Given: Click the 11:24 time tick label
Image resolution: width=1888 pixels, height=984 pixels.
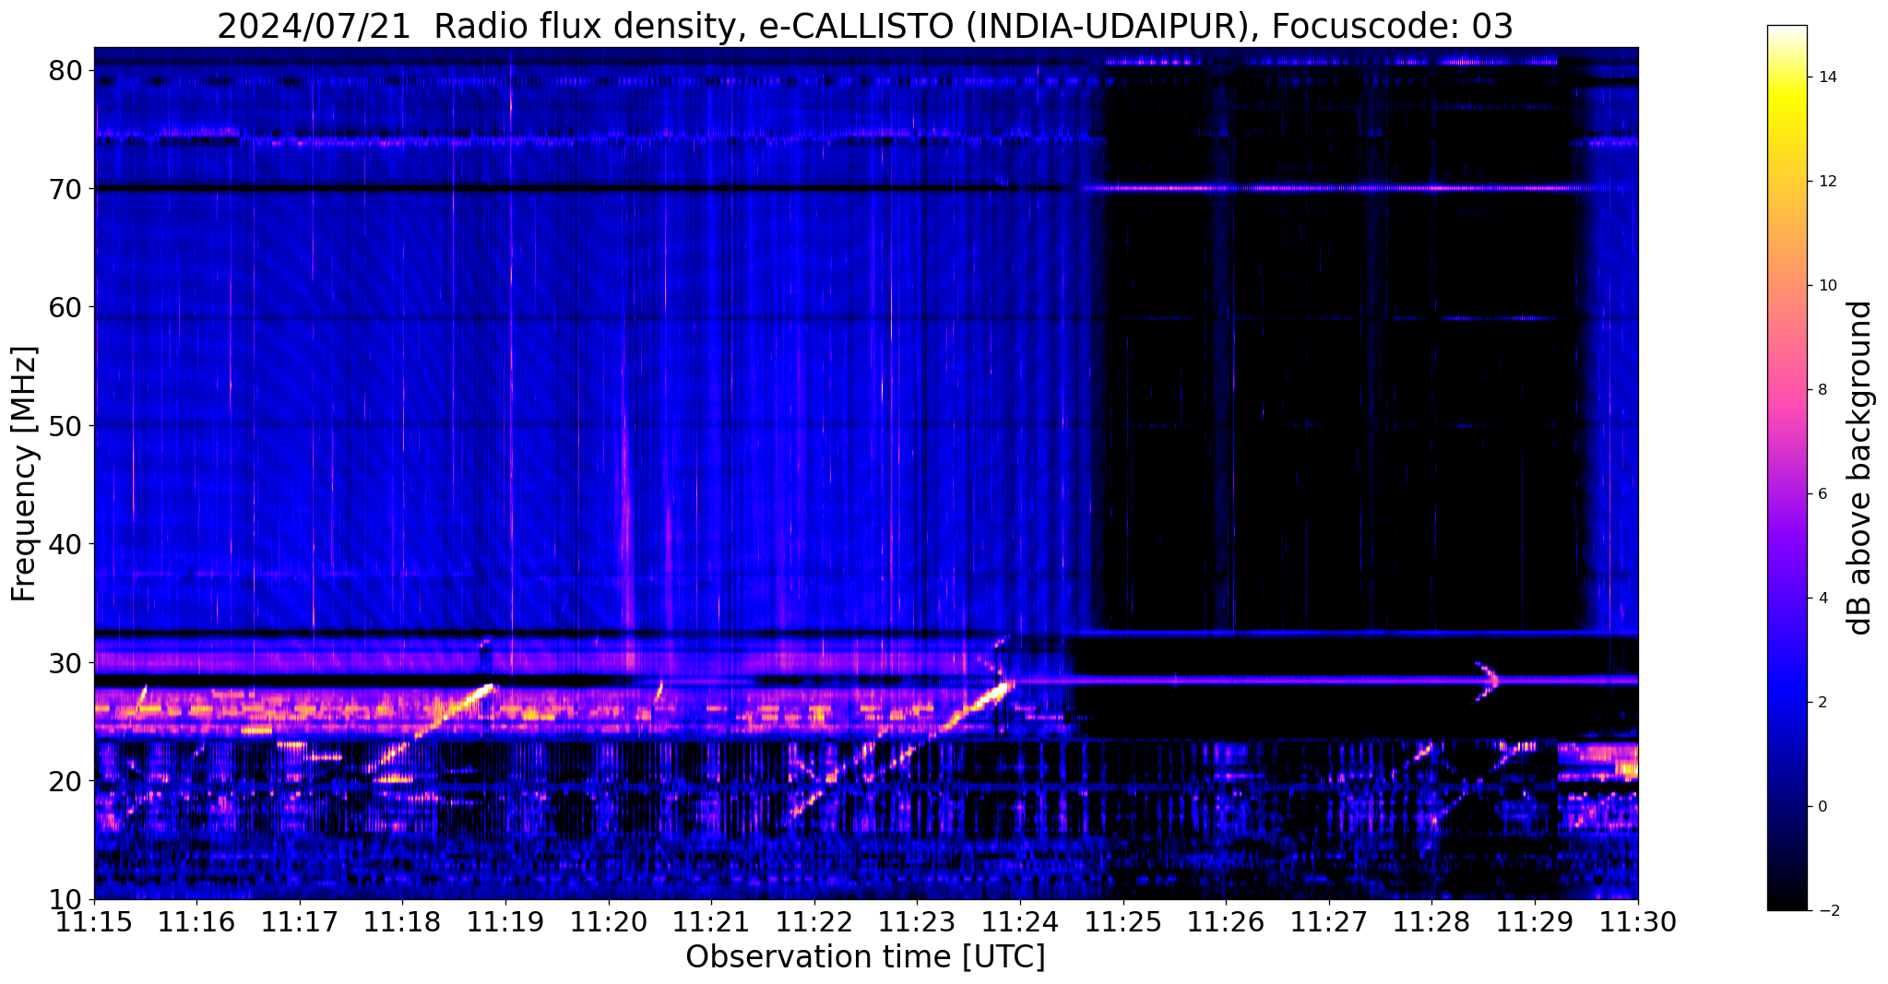Looking at the screenshot, I should tap(1020, 921).
